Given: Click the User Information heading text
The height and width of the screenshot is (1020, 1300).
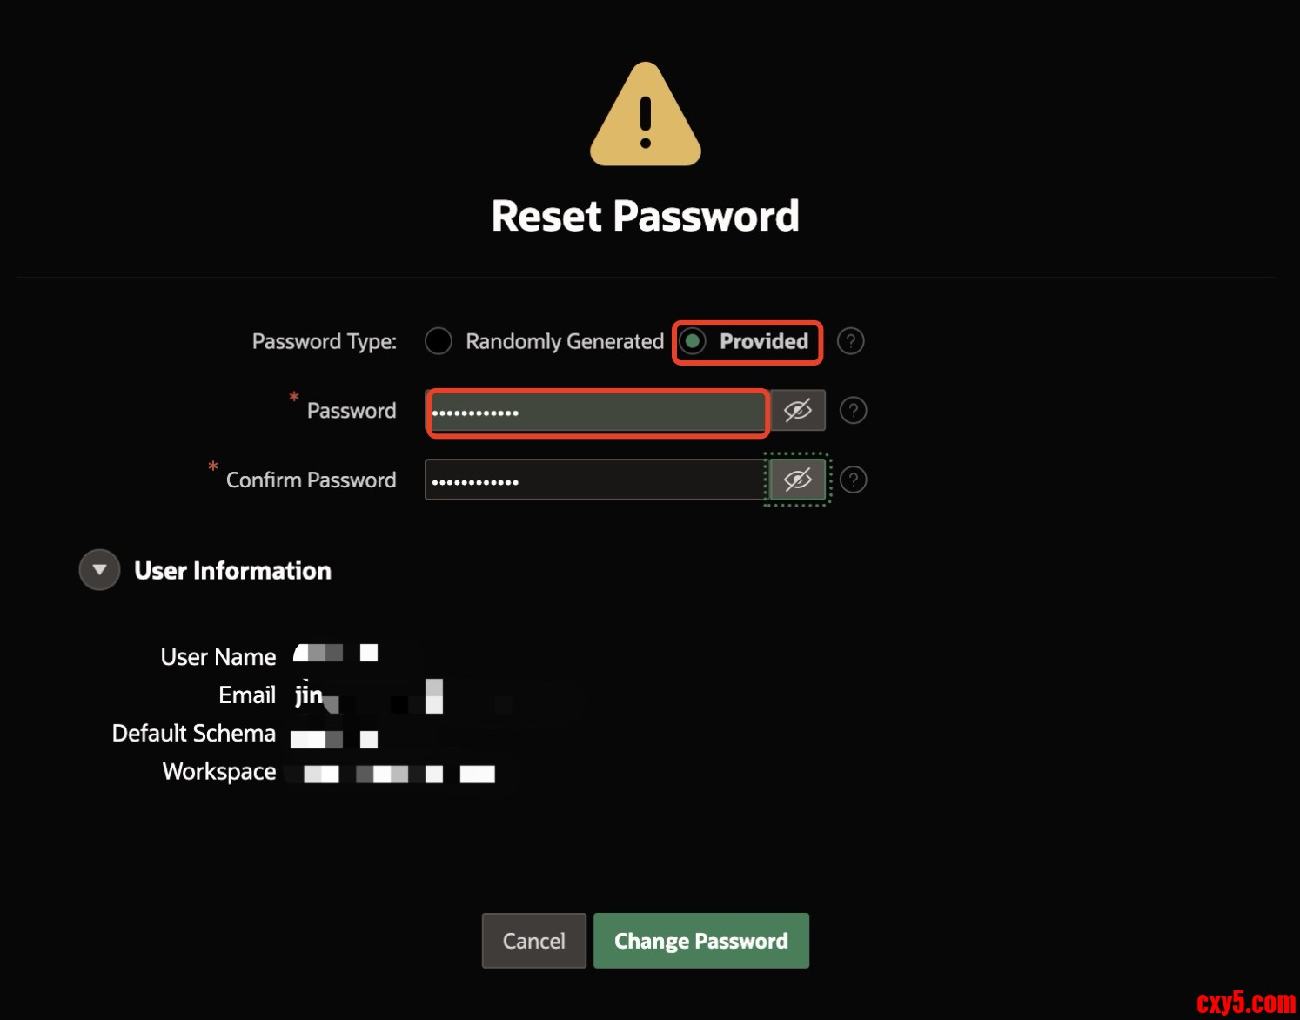Looking at the screenshot, I should tap(232, 571).
